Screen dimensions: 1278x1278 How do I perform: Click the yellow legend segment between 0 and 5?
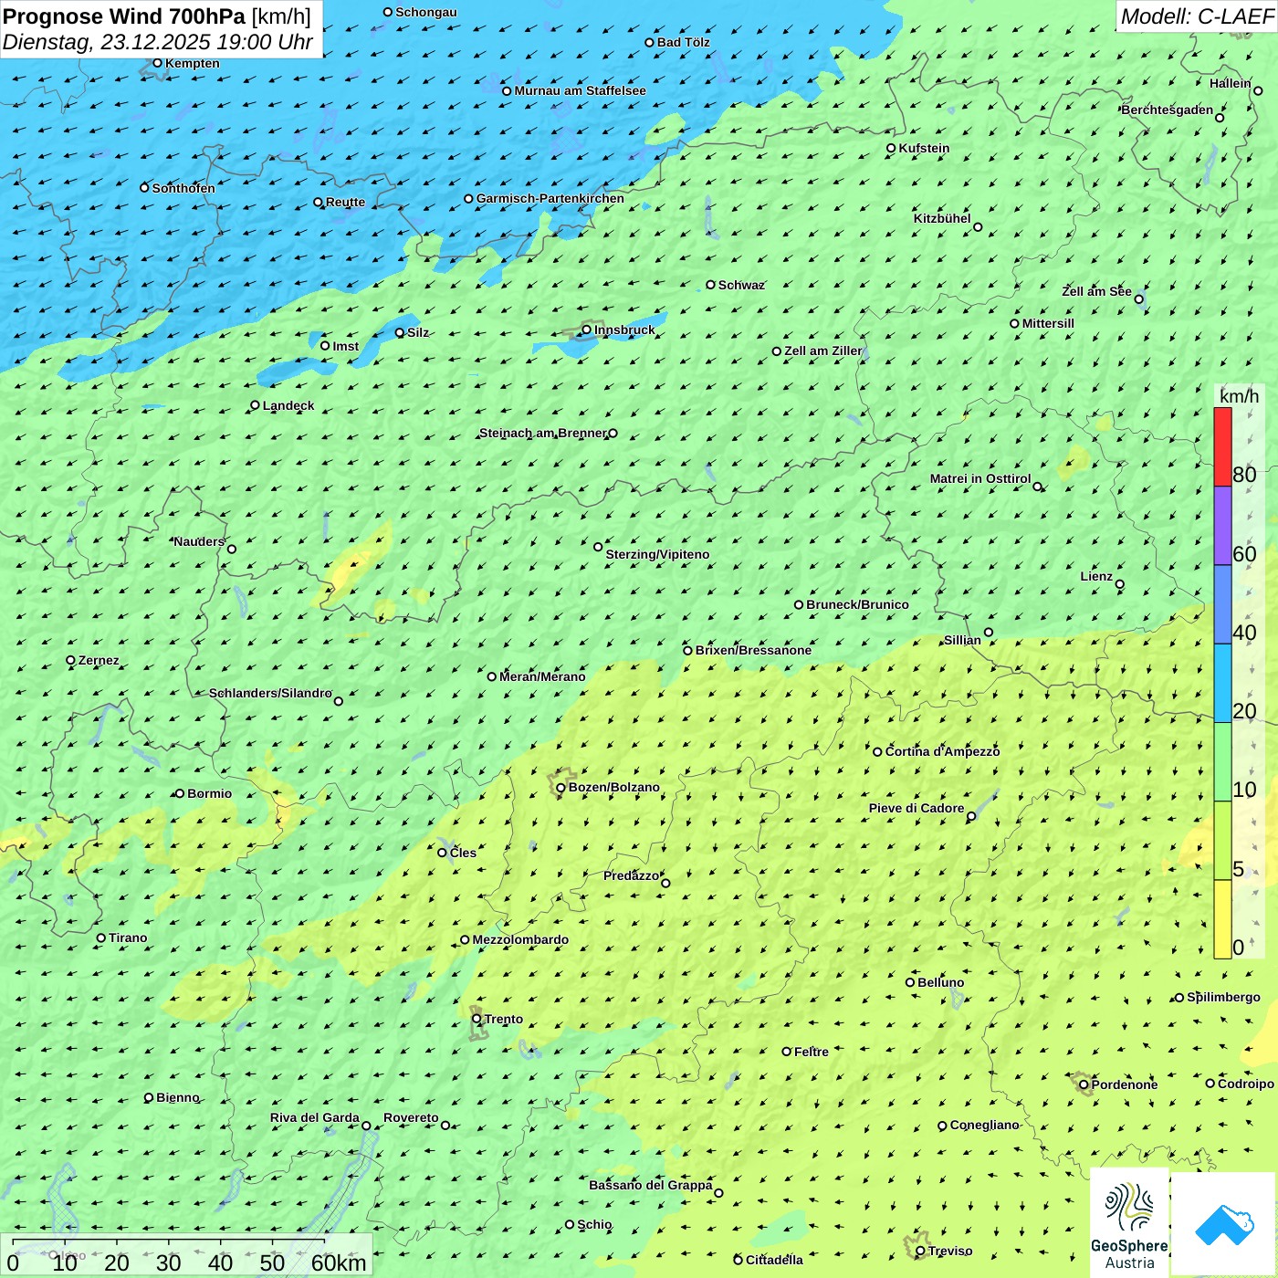tap(1222, 918)
